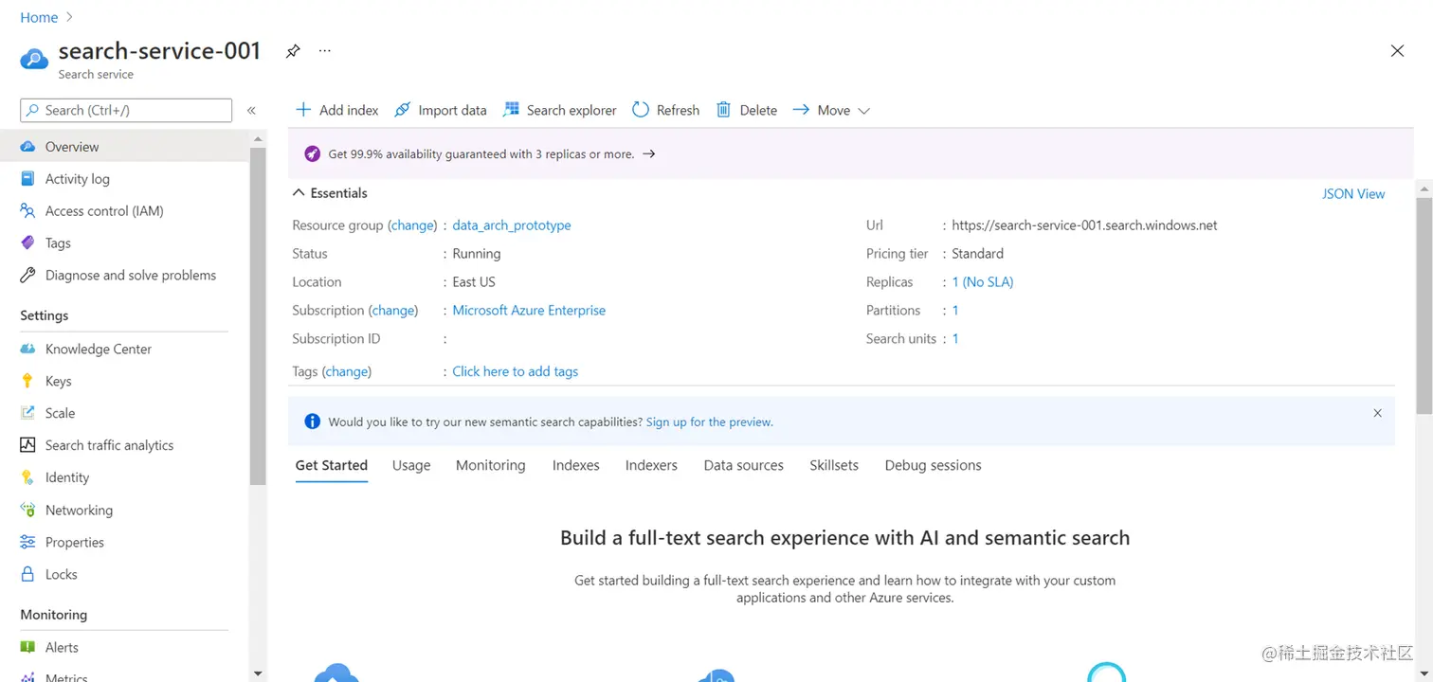The image size is (1433, 682).
Task: Click the Search traffic analytics icon
Action: pyautogui.click(x=27, y=445)
